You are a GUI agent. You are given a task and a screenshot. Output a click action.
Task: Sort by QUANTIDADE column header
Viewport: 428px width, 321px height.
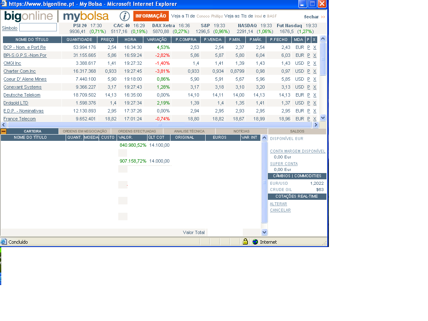pyautogui.click(x=79, y=40)
